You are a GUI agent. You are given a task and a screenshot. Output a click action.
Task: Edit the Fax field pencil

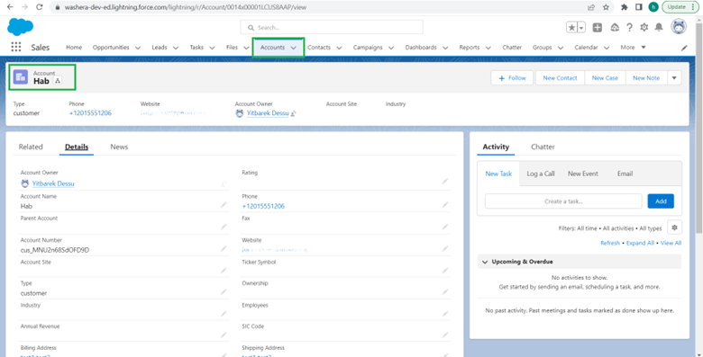point(444,227)
